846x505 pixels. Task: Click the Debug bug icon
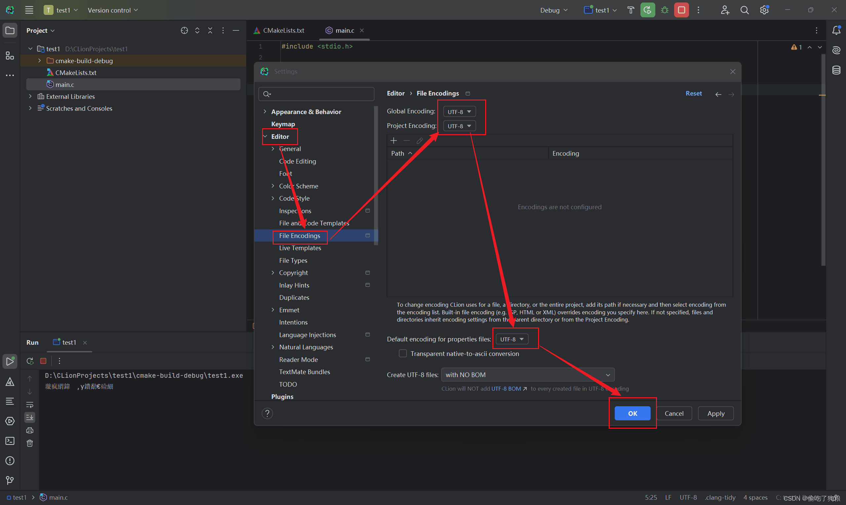664,10
